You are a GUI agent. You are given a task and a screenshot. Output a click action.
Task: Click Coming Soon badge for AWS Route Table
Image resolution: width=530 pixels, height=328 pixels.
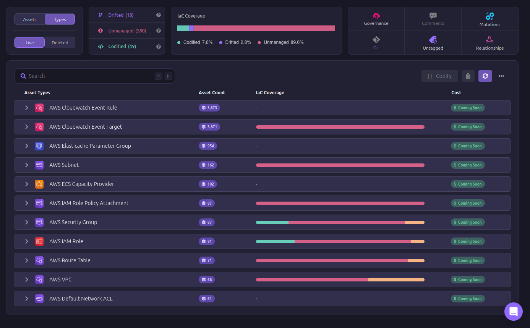(468, 260)
